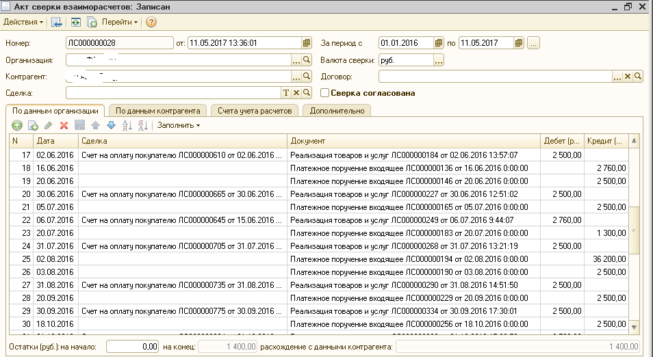Copy the current table row icon
This screenshot has height=357, width=653.
(33, 125)
